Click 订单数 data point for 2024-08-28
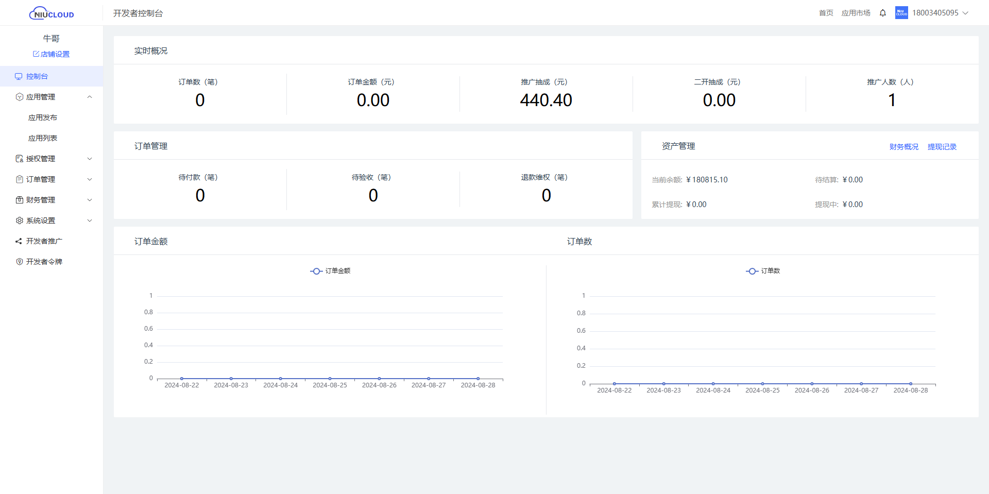Viewport: 989px width, 494px height. 911,384
